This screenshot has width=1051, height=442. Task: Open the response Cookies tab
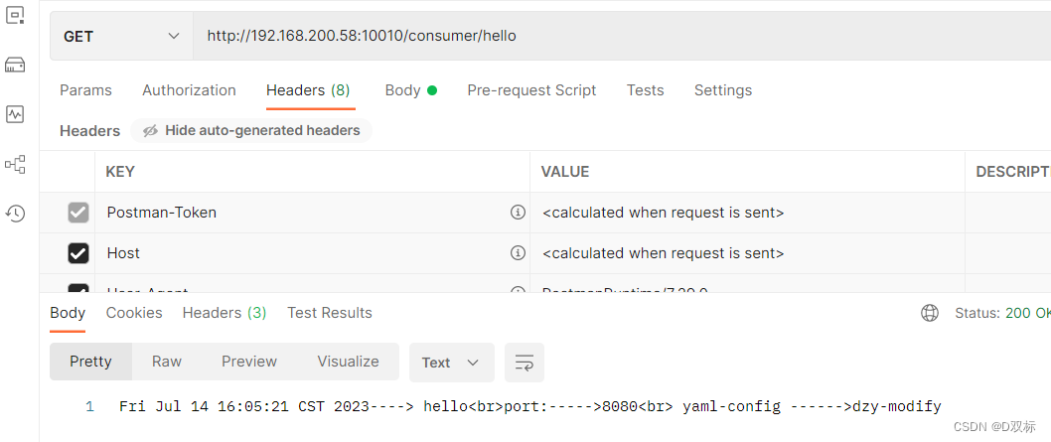pos(134,313)
